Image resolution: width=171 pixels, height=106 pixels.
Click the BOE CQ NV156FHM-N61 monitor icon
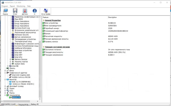coord(10,82)
